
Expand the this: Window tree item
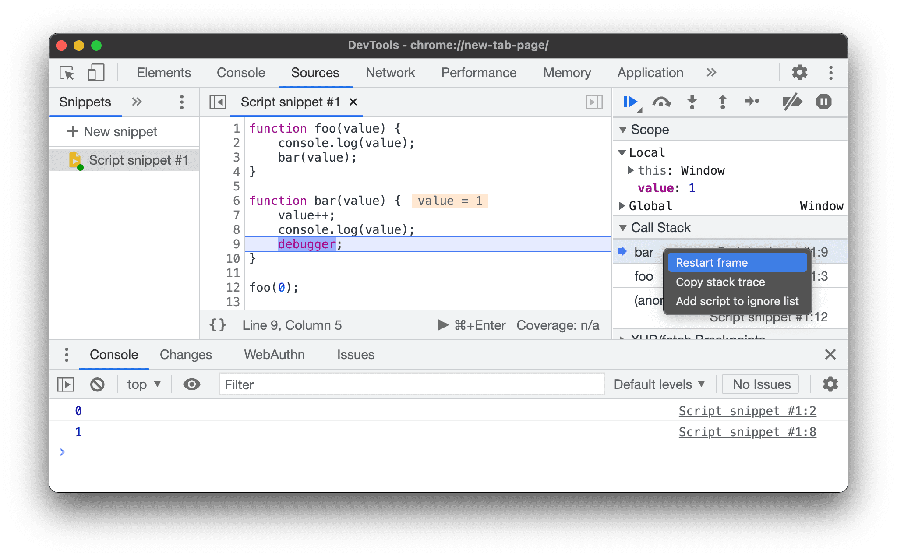(632, 171)
